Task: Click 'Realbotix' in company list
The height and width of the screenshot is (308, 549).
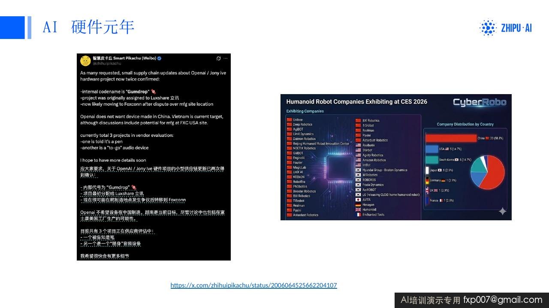Action: 368,145
